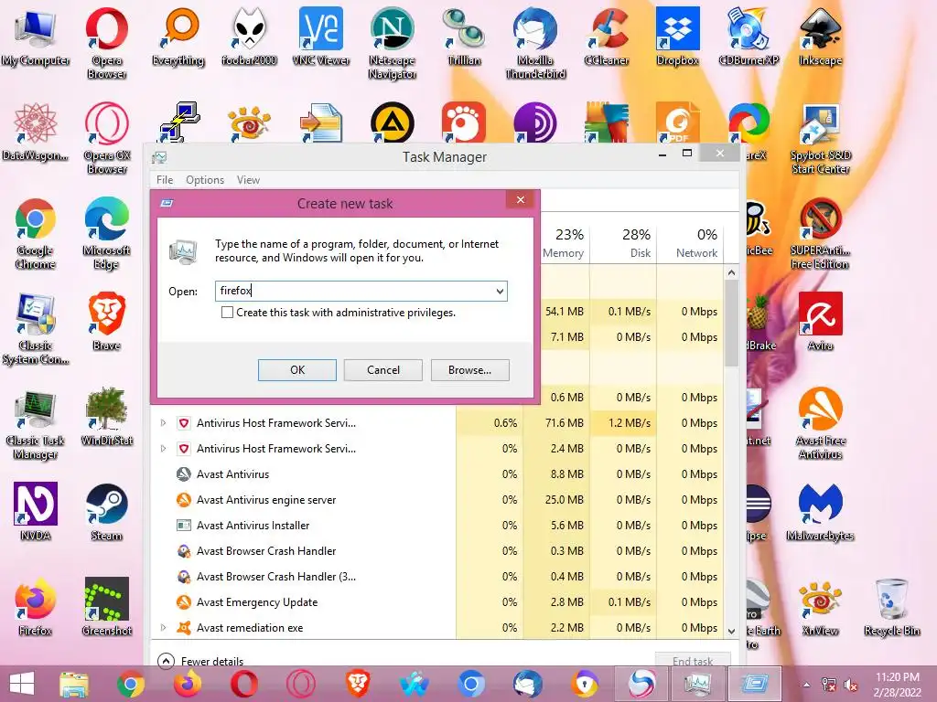Click the Browse... button
Image resolution: width=937 pixels, height=702 pixels.
[x=469, y=370]
